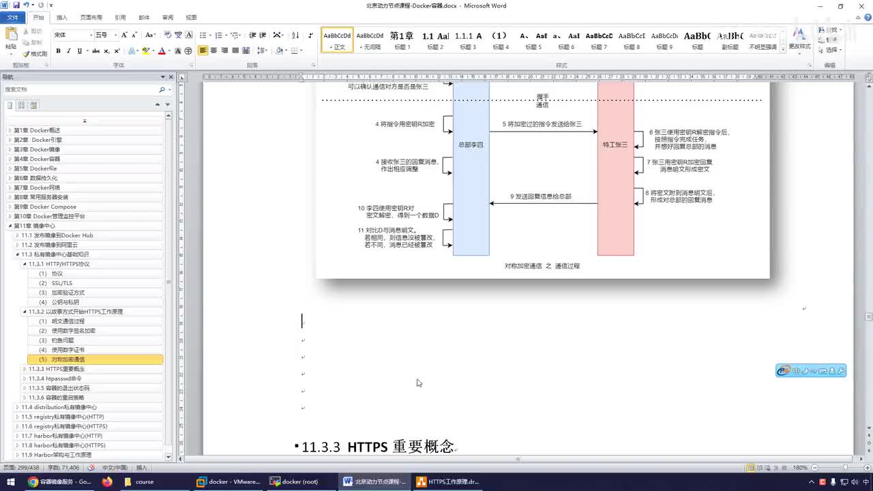Toggle Bold formatting
The height and width of the screenshot is (491, 873).
58,51
